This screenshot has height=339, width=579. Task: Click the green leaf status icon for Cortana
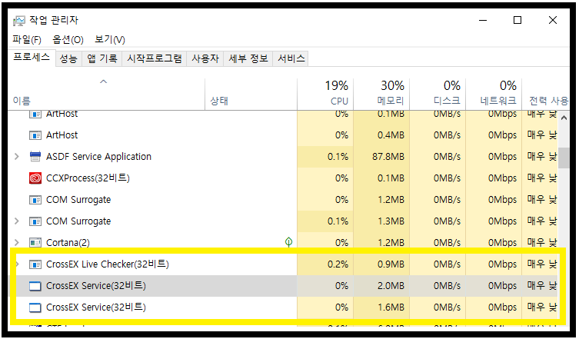tap(289, 242)
